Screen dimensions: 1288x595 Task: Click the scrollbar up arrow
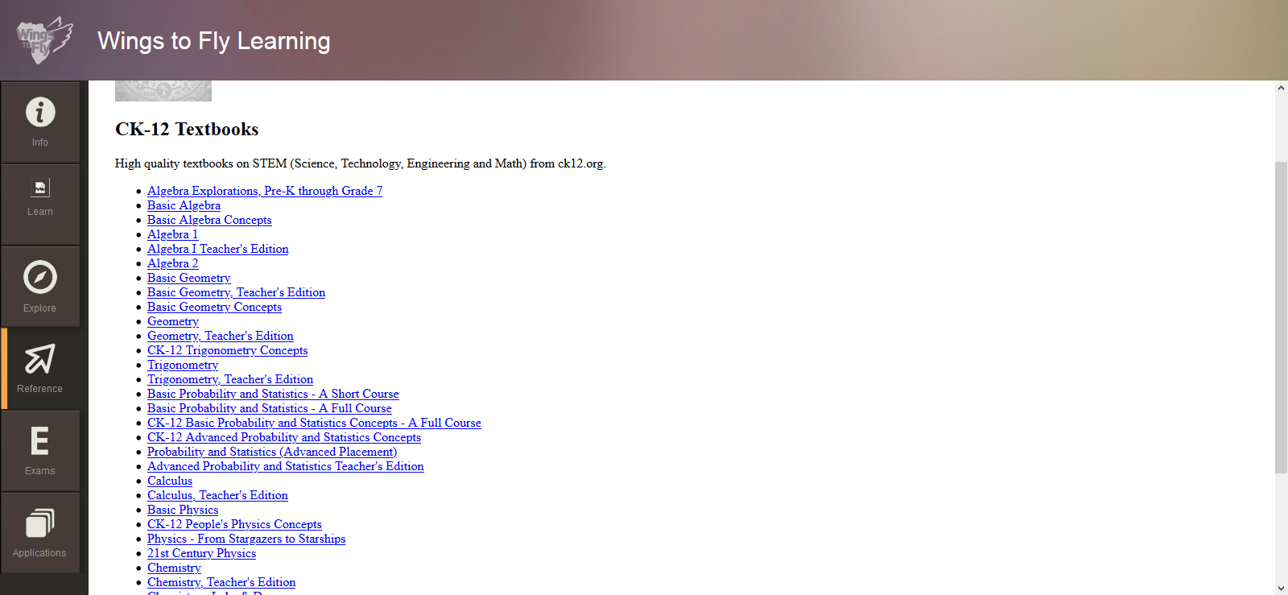(x=1281, y=88)
